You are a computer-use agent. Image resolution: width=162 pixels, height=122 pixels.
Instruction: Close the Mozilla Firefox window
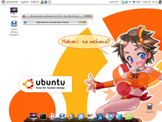(91, 16)
